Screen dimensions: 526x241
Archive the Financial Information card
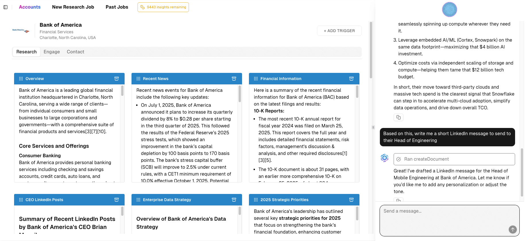click(x=351, y=79)
